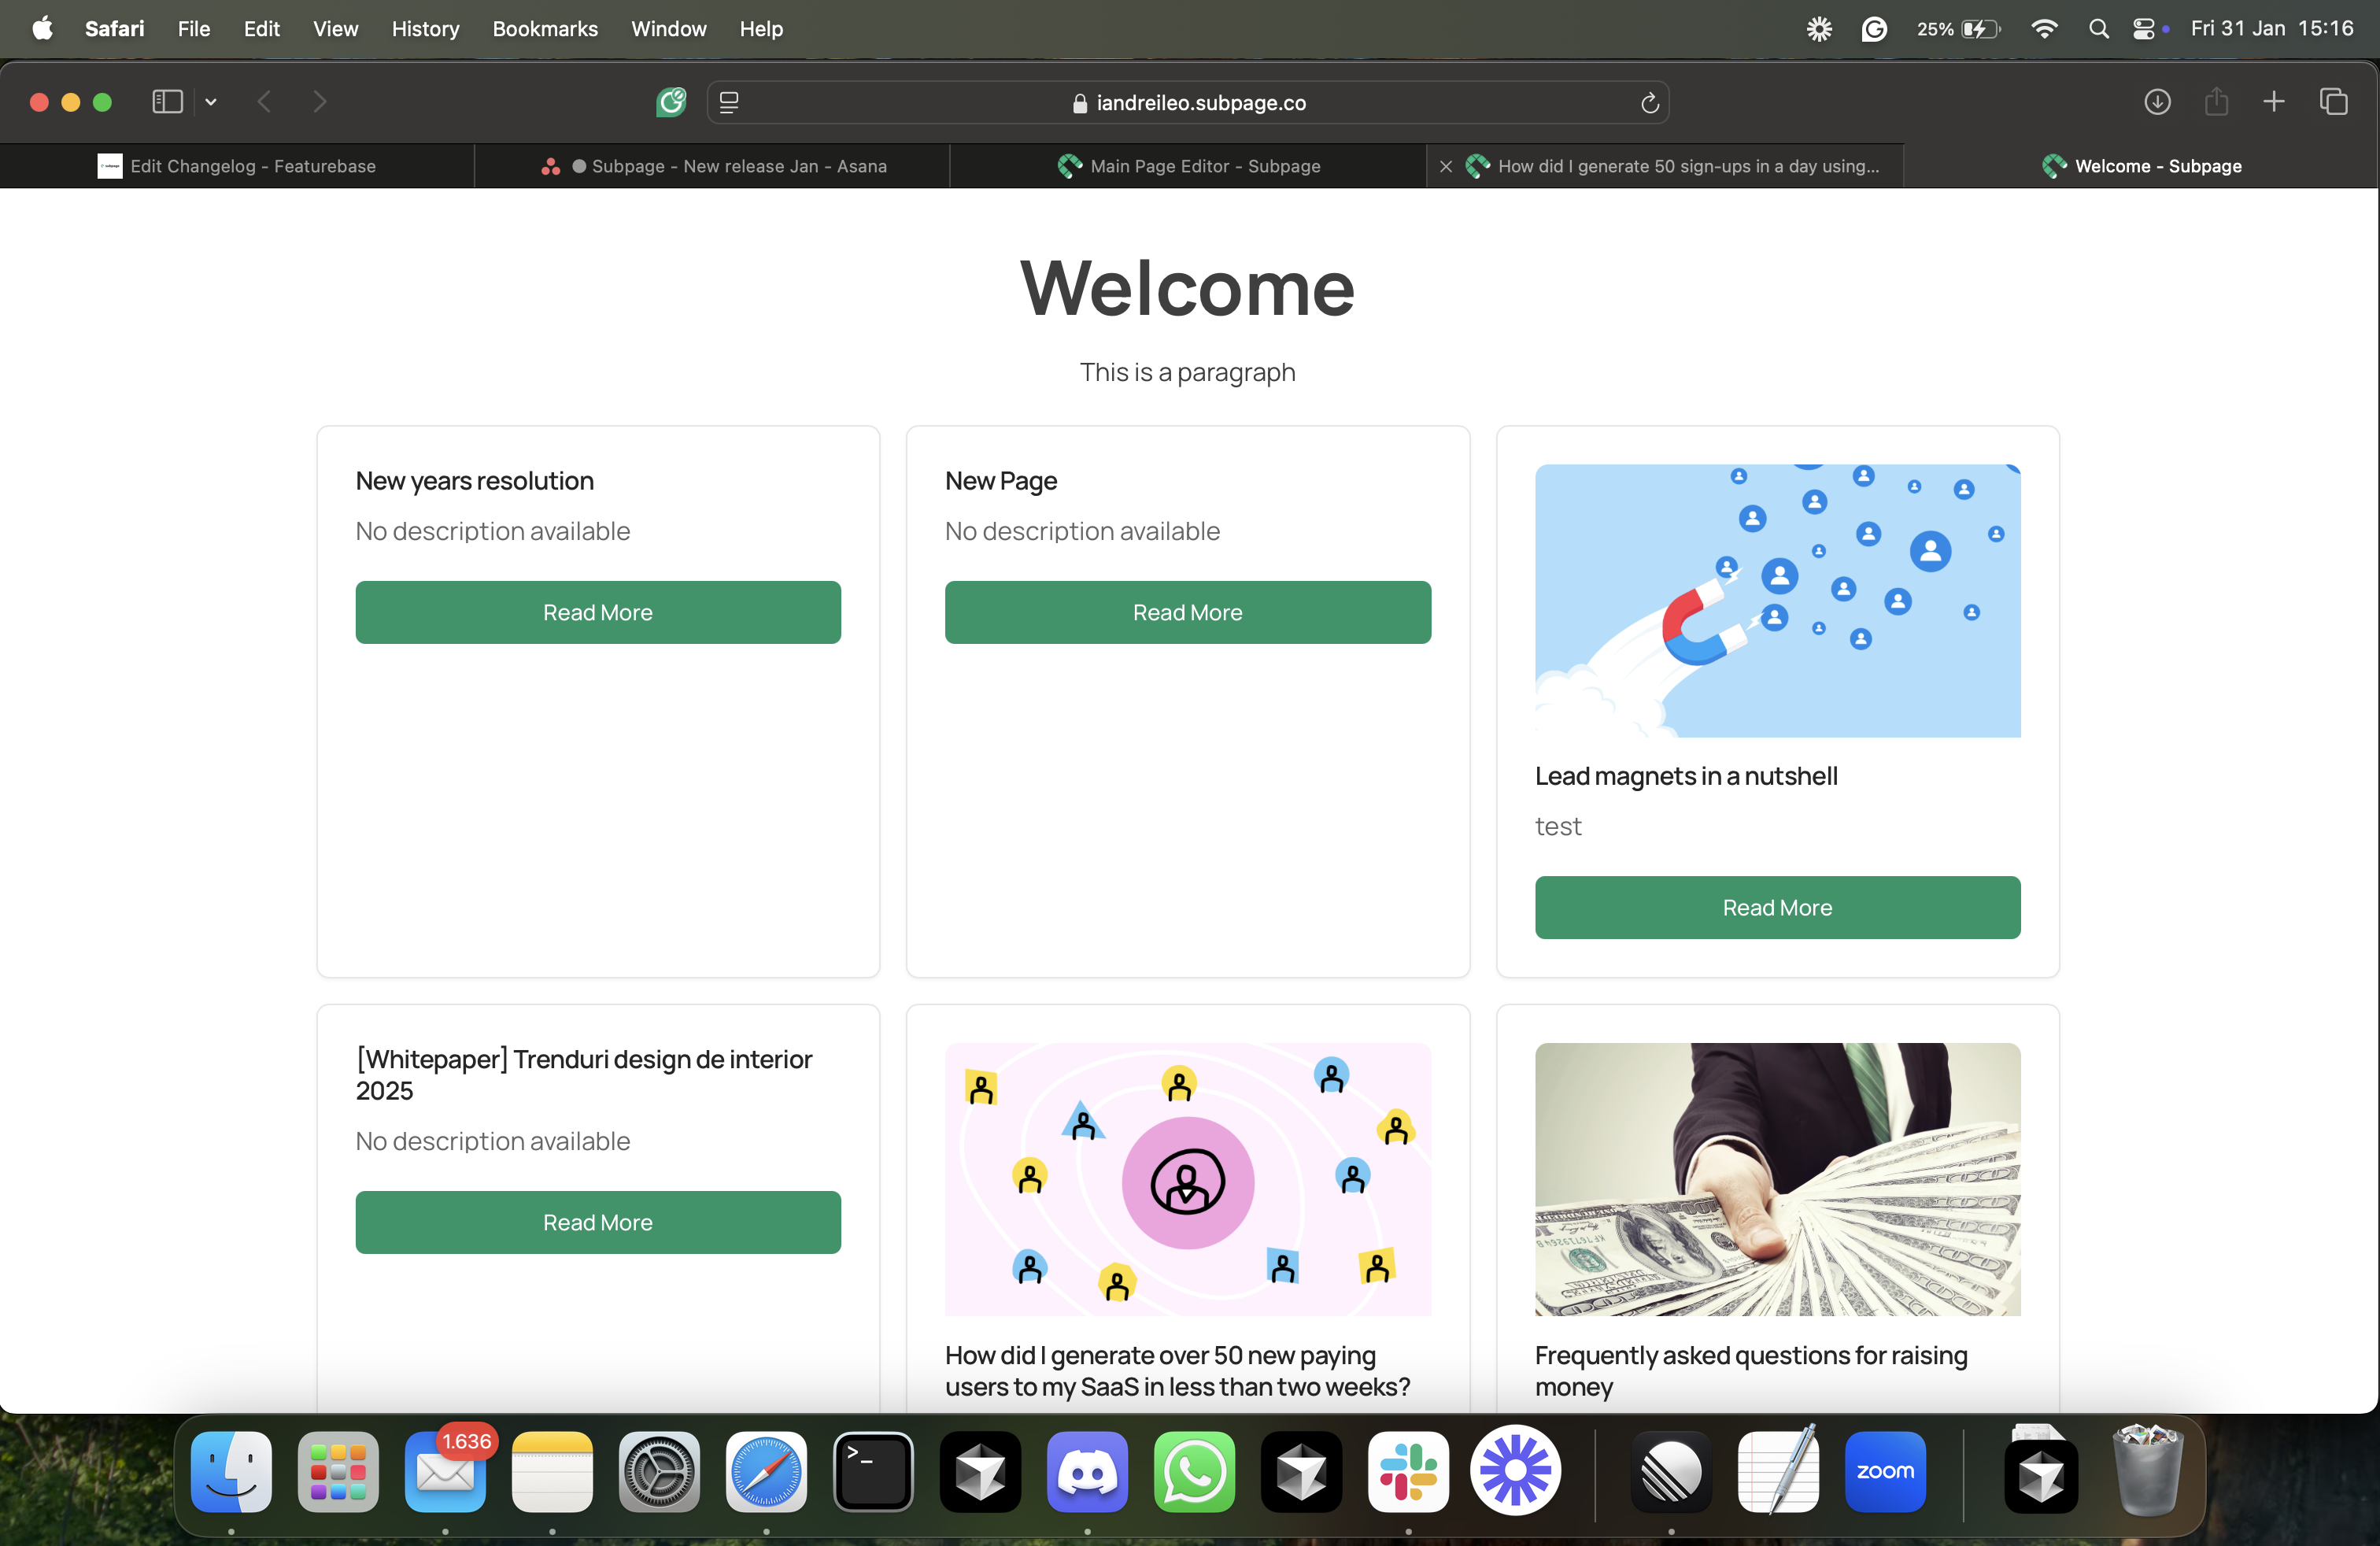Go forward with the forward arrow

coord(320,102)
